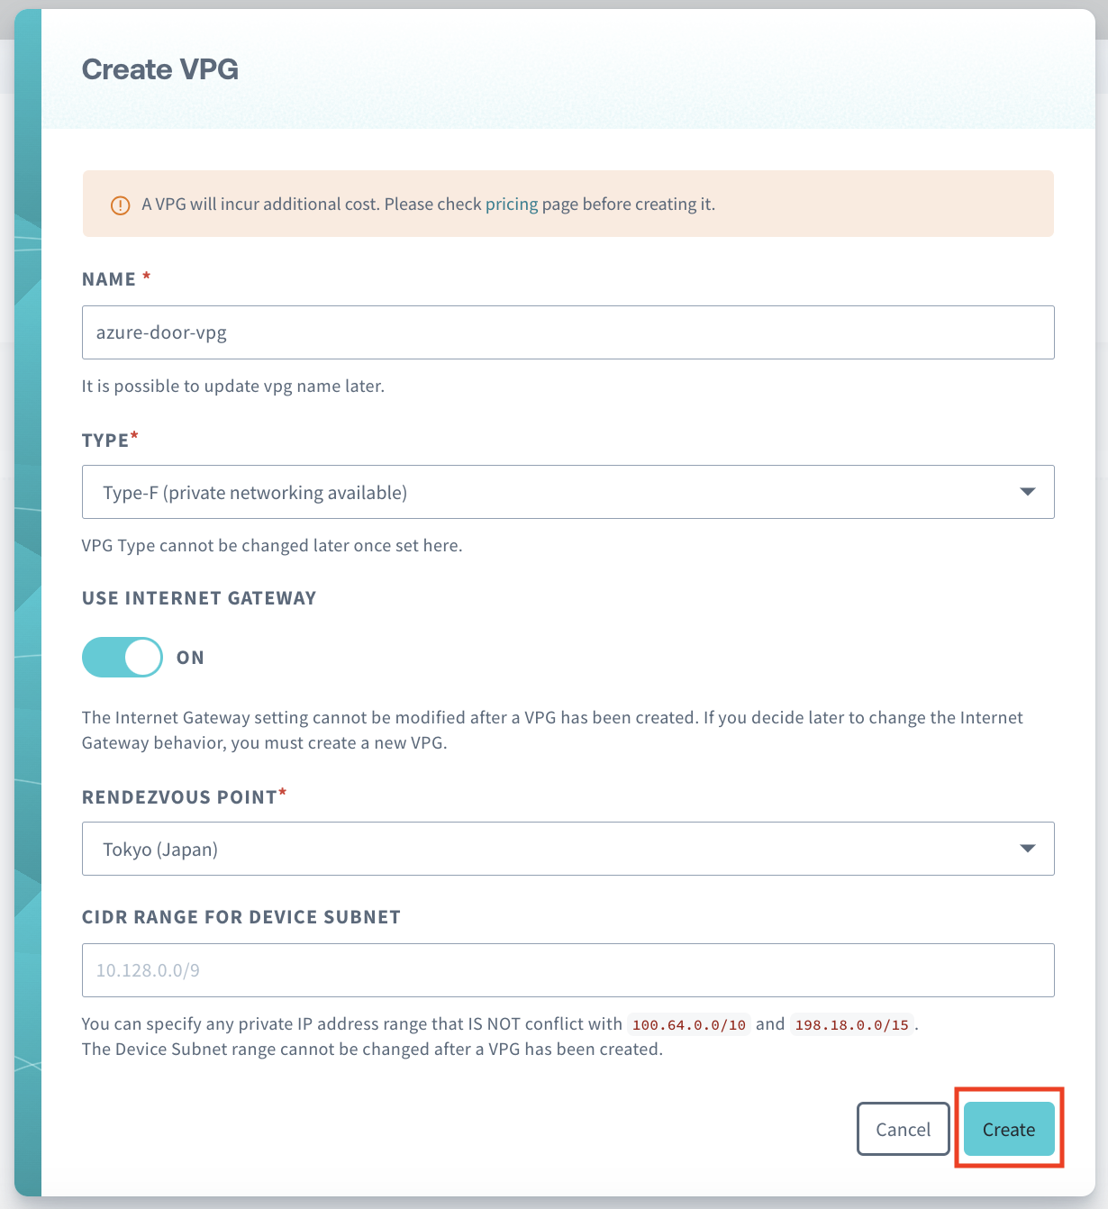Click the Create VPG dialog title
1108x1209 pixels.
160,68
